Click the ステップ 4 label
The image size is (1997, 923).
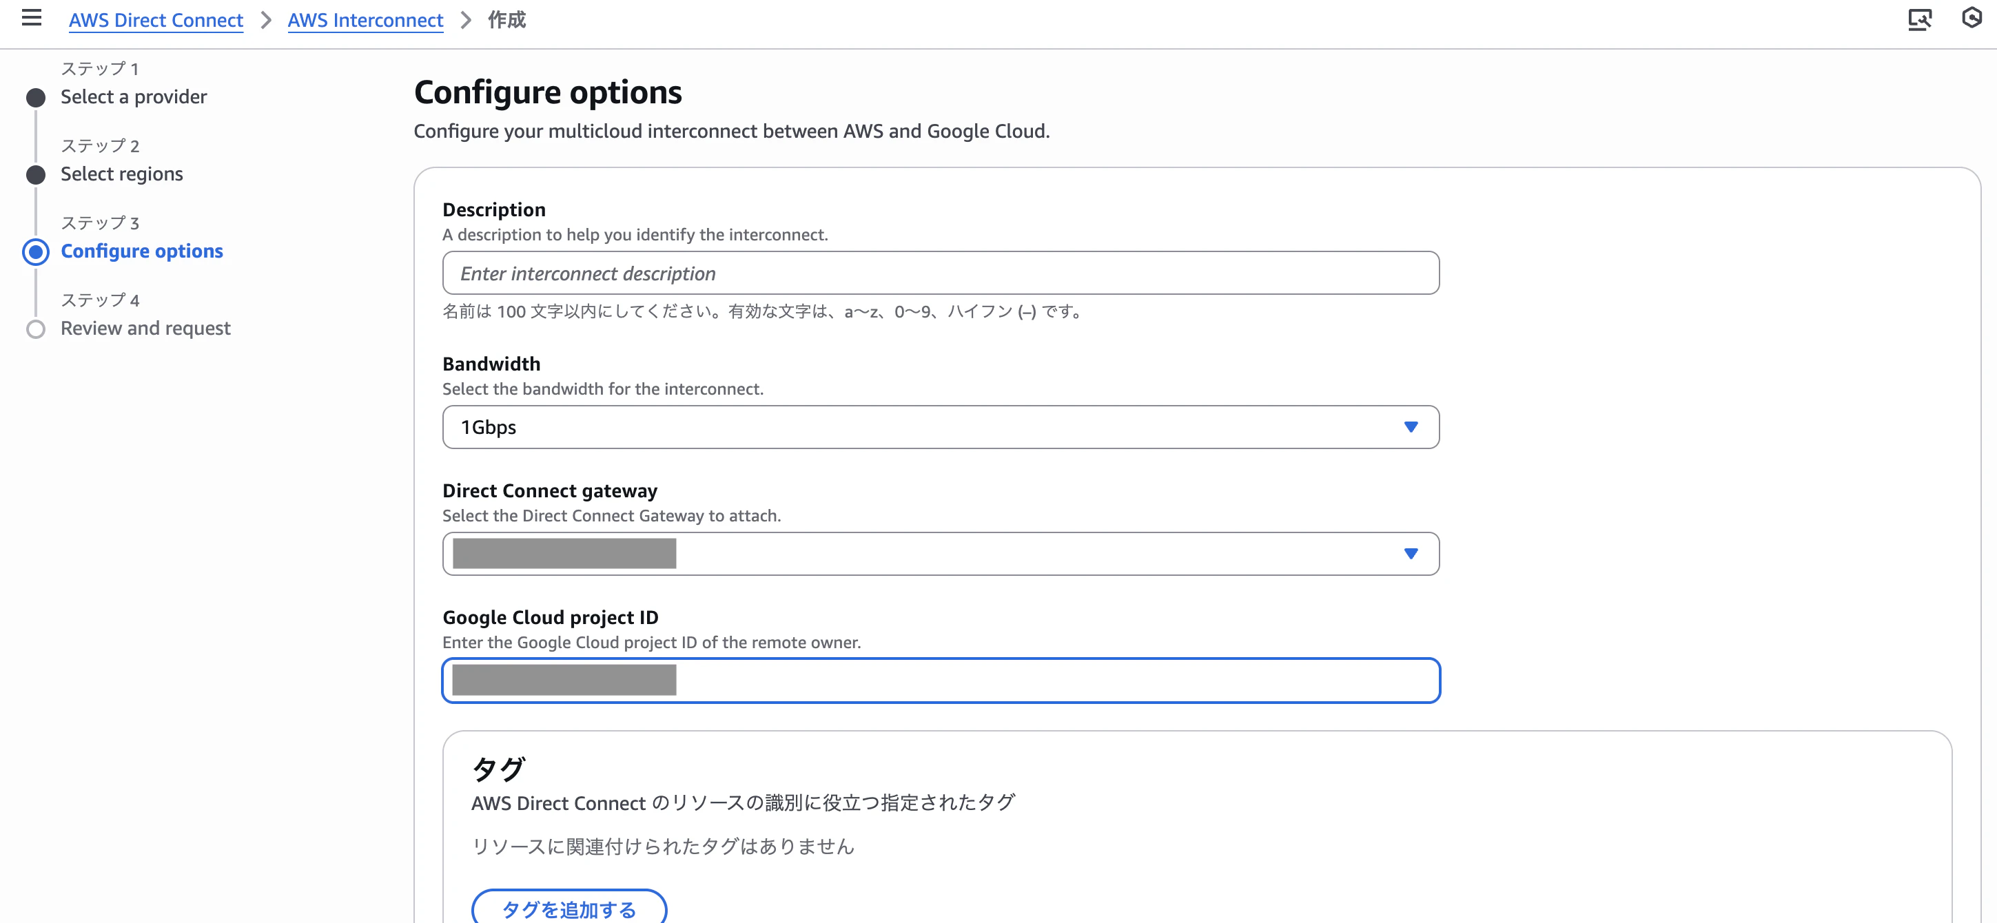point(100,300)
